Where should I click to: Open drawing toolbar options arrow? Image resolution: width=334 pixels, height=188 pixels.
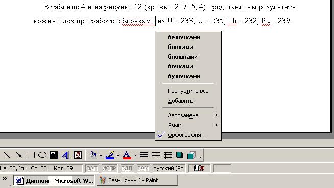point(200,157)
